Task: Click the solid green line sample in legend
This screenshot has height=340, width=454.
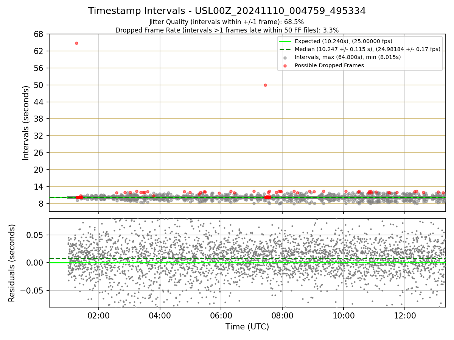Action: point(285,42)
